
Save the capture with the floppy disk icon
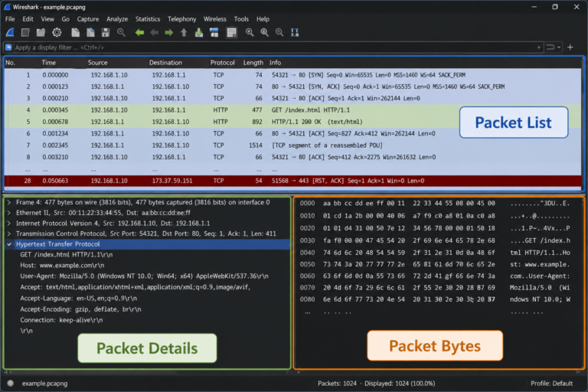pos(106,33)
